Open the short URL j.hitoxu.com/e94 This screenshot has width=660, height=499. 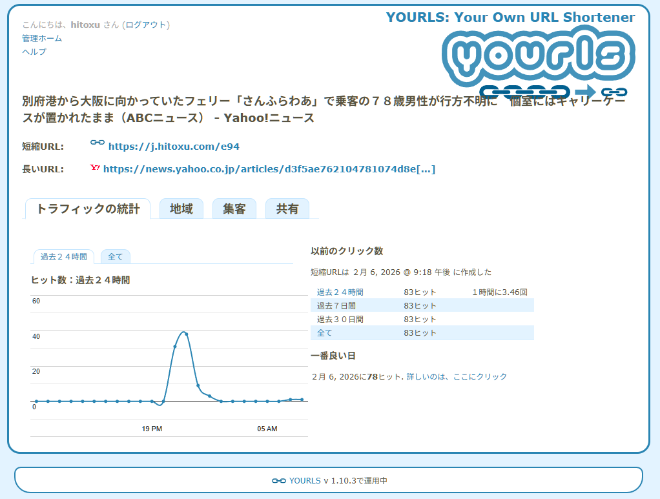coord(174,147)
